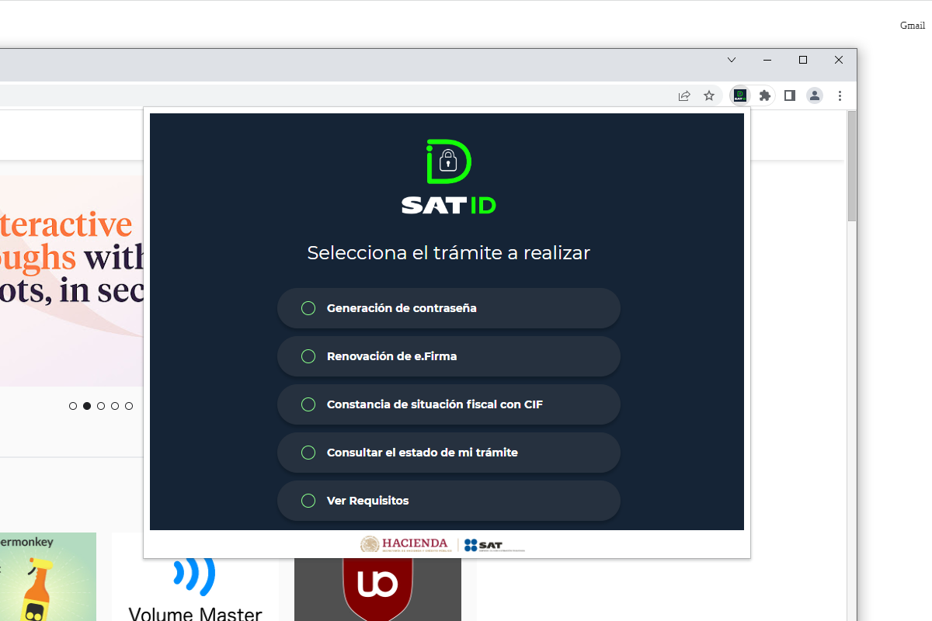Click the SAT ID wordmark text
This screenshot has height=621, width=932.
(449, 205)
